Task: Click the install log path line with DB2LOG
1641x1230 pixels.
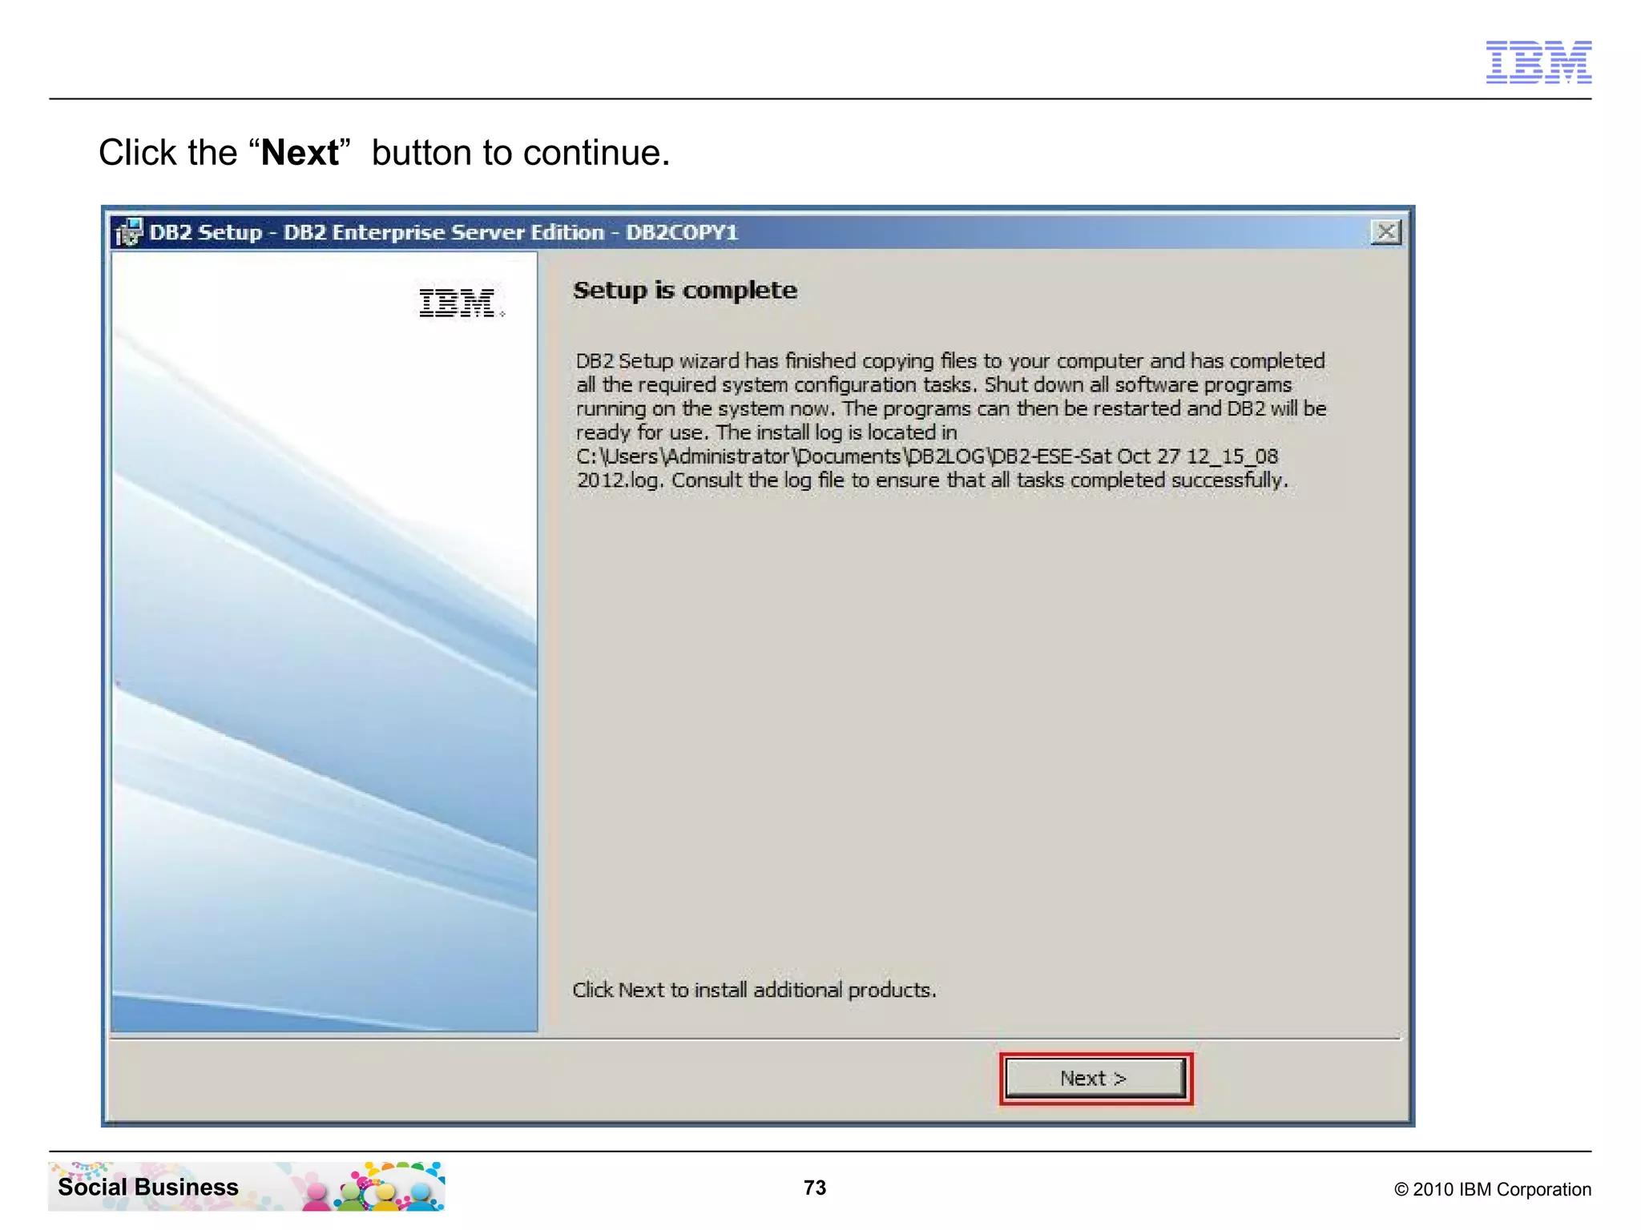Action: pyautogui.click(x=927, y=456)
